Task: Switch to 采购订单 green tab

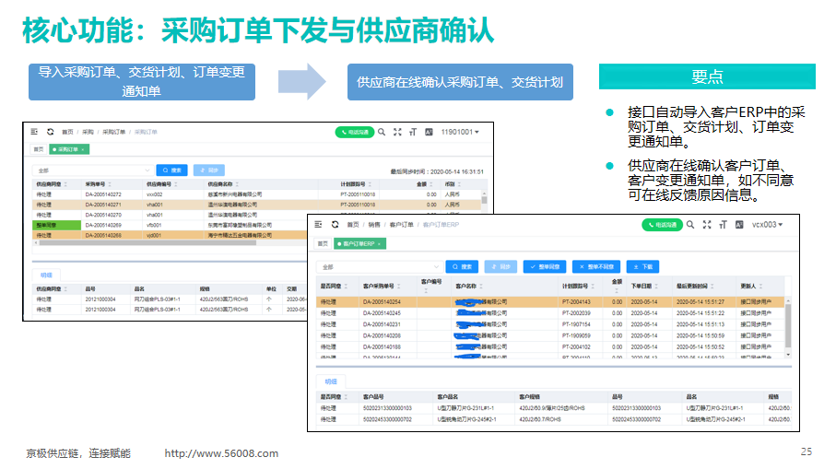Action: (69, 150)
